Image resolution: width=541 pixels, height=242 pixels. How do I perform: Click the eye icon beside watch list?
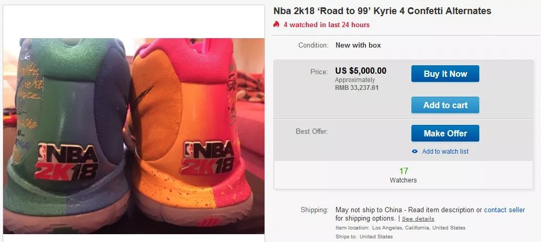pos(415,152)
